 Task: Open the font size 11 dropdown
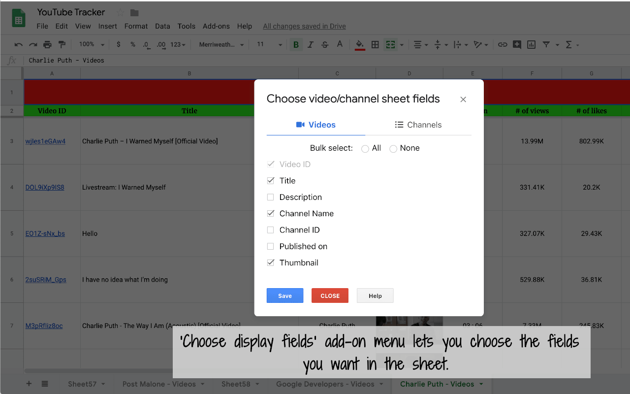coord(269,45)
